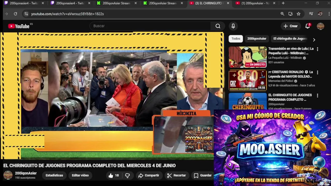This screenshot has width=331, height=186.
Task: Like the video with thumbs up
Action: point(114,175)
